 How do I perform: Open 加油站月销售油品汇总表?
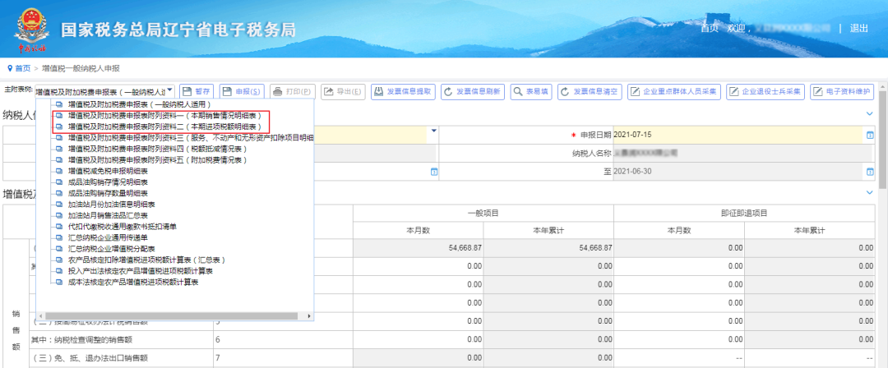click(x=109, y=215)
